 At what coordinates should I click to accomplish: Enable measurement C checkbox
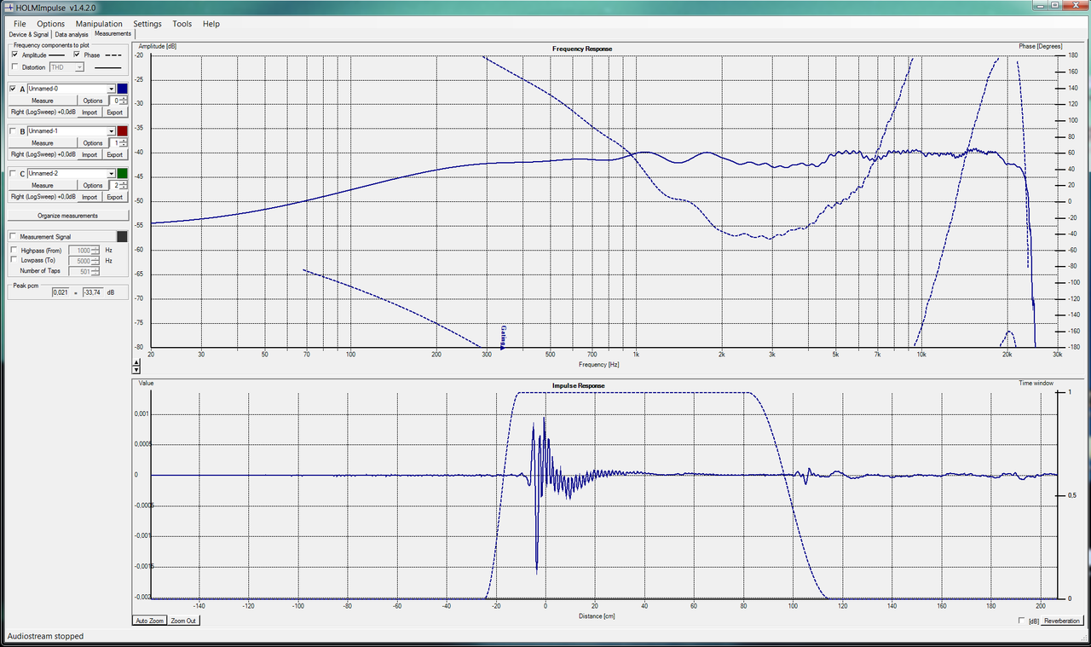(13, 174)
